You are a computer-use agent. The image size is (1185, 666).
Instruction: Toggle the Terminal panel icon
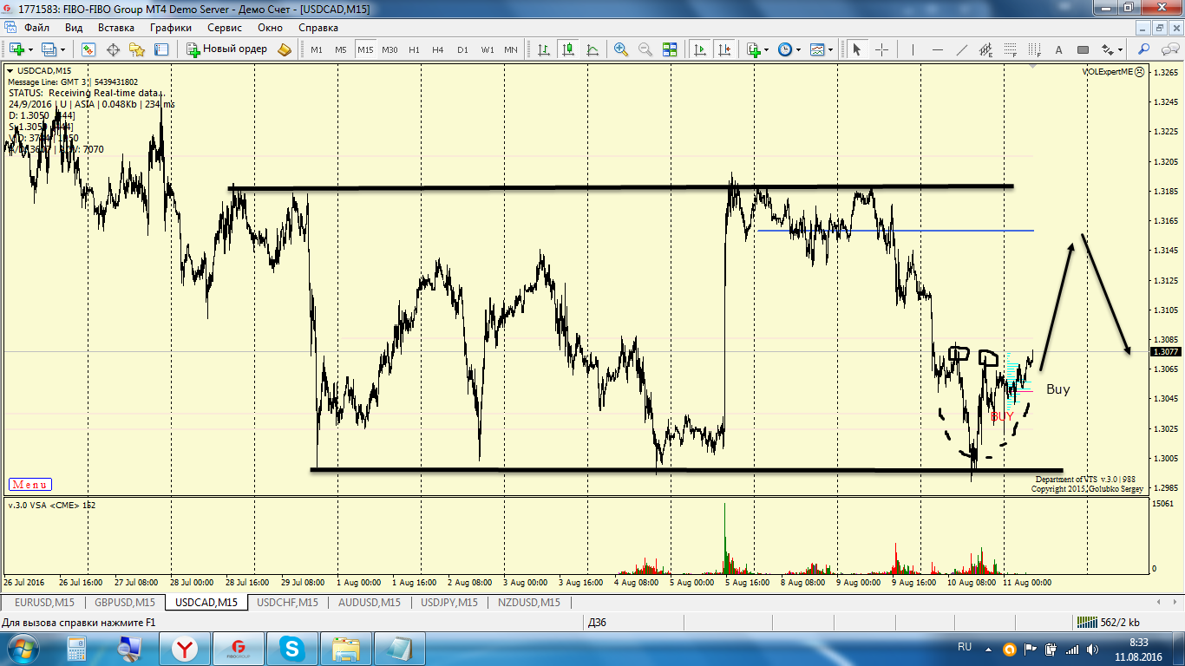pos(161,49)
